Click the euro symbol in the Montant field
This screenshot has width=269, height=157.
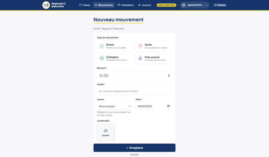coord(169,75)
